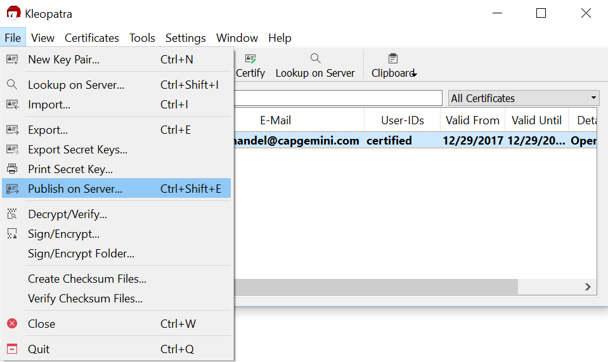The image size is (608, 362).
Task: Expand the All Certificates filter combo box
Action: 524,98
